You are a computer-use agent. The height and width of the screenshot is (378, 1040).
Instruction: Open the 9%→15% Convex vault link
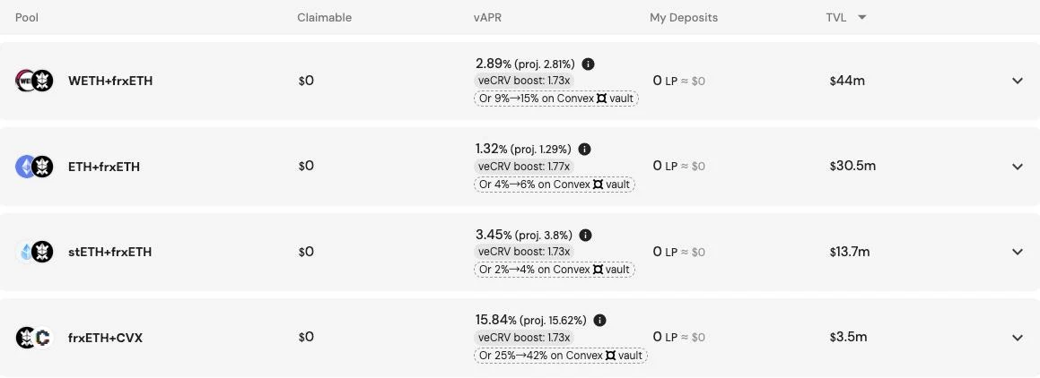pos(556,99)
